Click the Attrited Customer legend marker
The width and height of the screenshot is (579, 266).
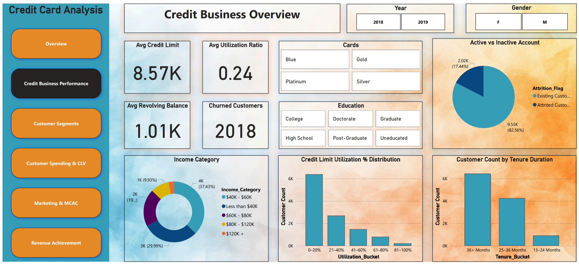[x=535, y=105]
